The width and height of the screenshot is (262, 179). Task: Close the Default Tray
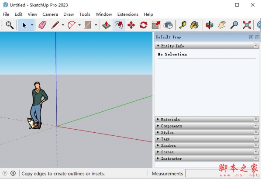[257, 37]
